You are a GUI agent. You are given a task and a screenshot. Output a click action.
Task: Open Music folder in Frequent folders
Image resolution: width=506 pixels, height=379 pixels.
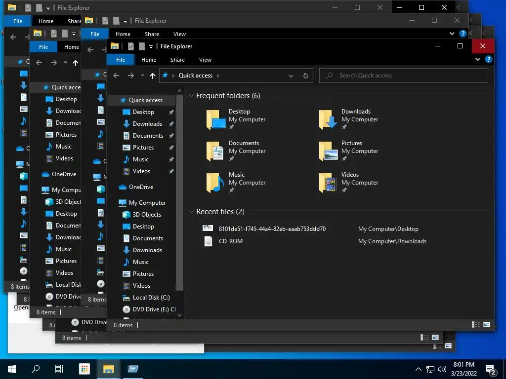236,182
